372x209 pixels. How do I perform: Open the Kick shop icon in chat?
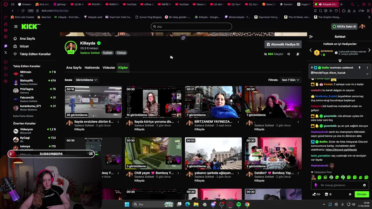click(326, 194)
